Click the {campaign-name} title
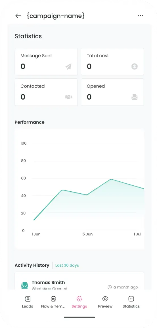157x328 pixels. tap(56, 16)
